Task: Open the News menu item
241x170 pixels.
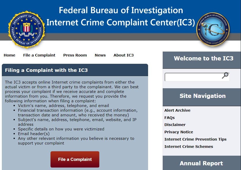Action: [100, 55]
